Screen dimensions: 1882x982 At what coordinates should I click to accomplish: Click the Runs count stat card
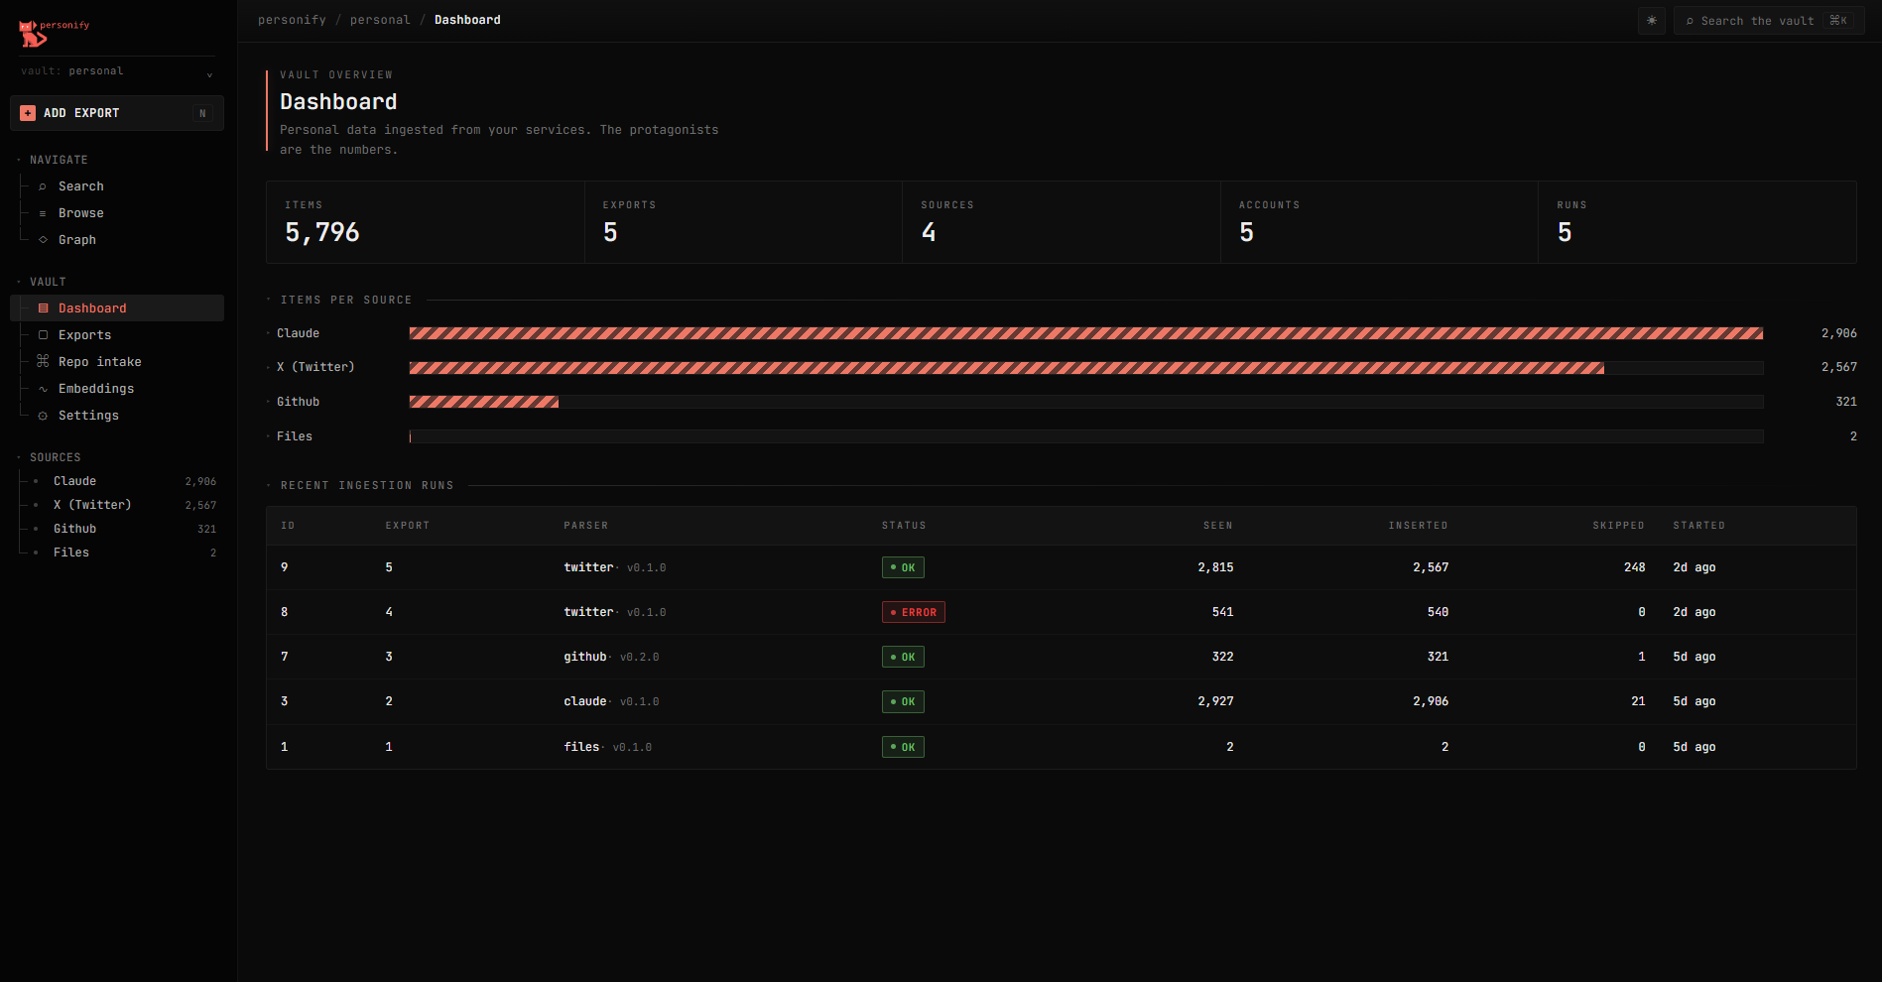click(x=1697, y=222)
